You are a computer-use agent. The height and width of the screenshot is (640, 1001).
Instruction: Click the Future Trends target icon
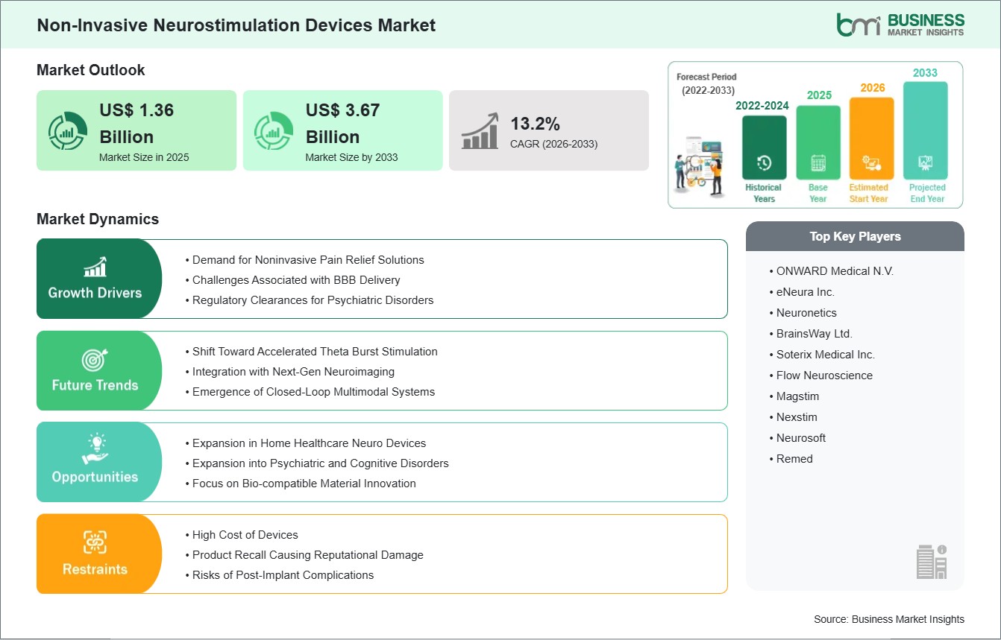95,360
